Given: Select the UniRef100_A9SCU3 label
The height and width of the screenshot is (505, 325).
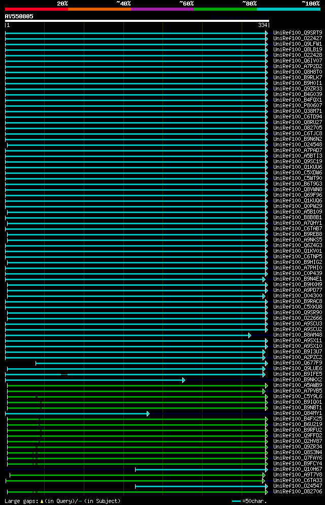Looking at the screenshot, I should tap(298, 323).
